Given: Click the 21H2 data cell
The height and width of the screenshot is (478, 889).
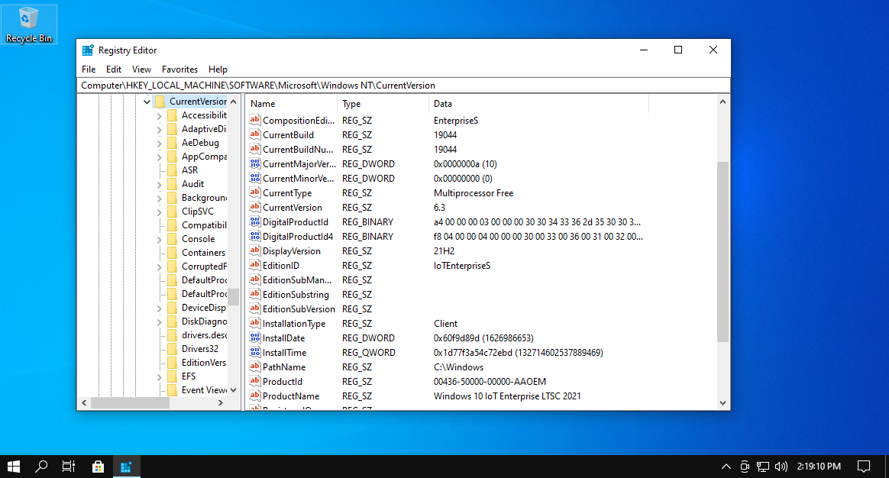Looking at the screenshot, I should (444, 250).
